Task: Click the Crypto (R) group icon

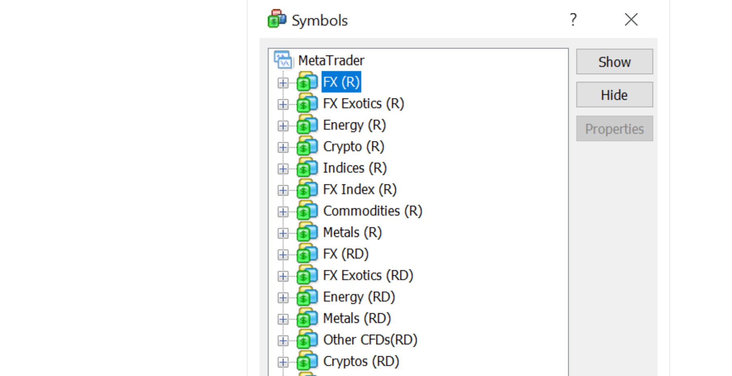Action: tap(307, 146)
